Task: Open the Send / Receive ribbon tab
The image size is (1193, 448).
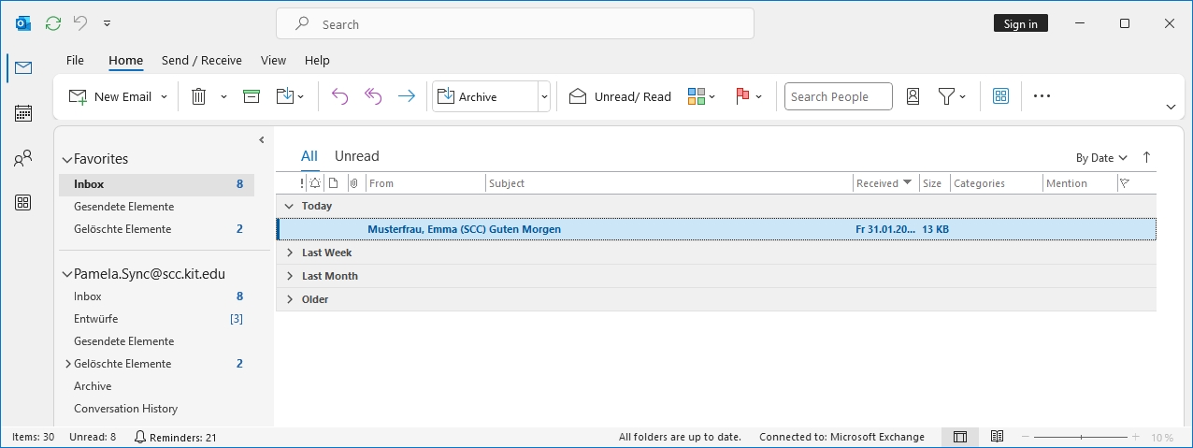Action: pyautogui.click(x=201, y=60)
